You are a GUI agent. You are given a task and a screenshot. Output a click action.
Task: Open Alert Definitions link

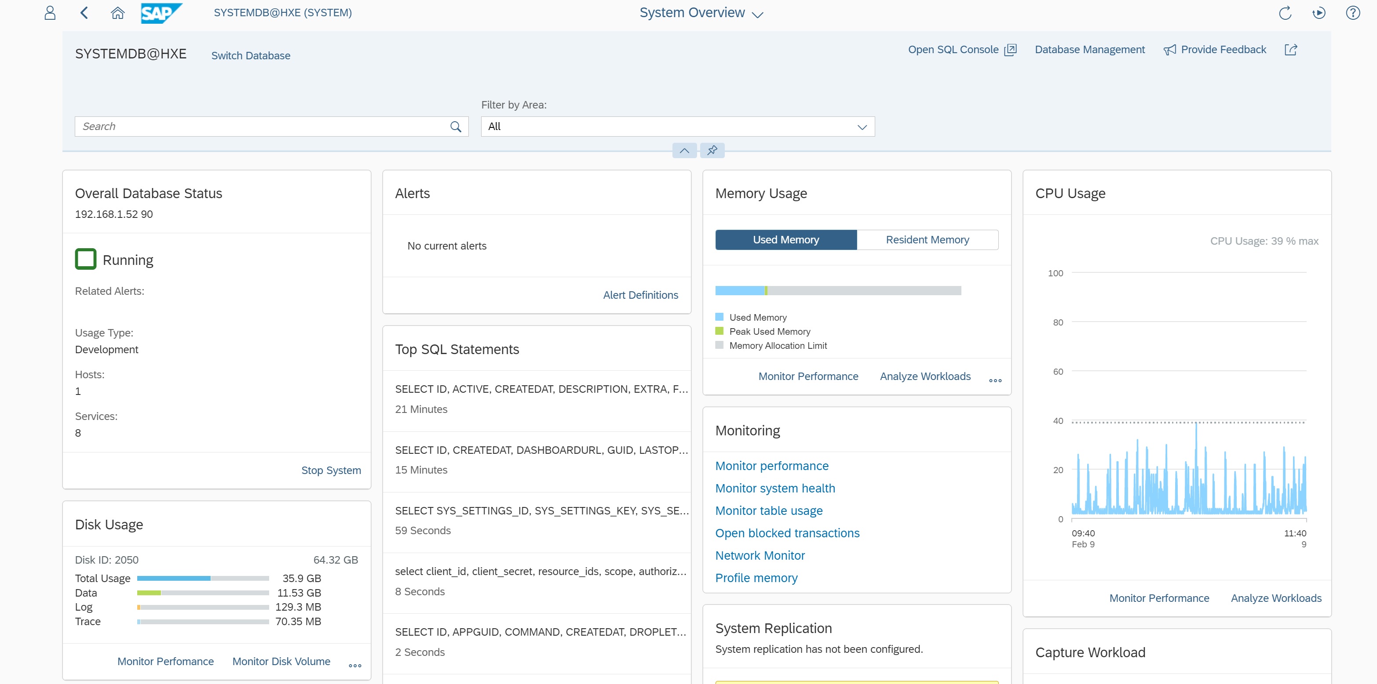click(x=640, y=295)
